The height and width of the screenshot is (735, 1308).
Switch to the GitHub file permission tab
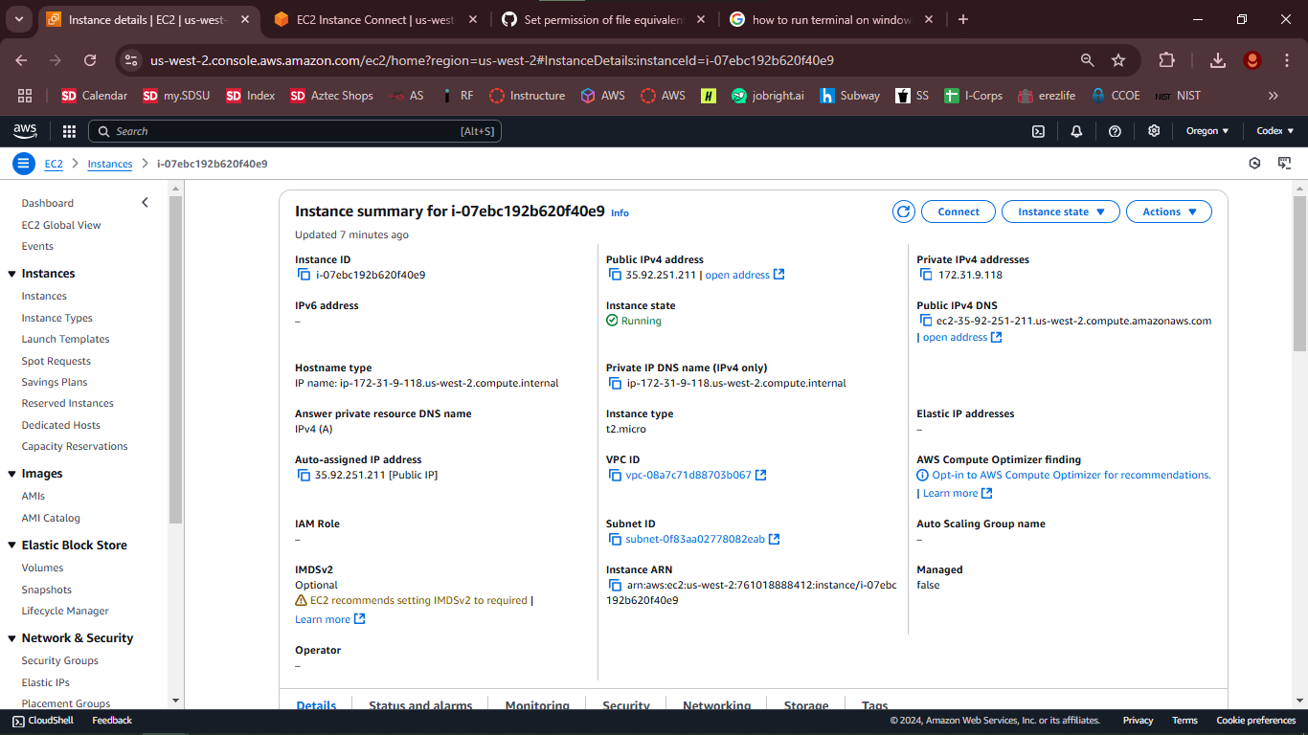point(603,19)
